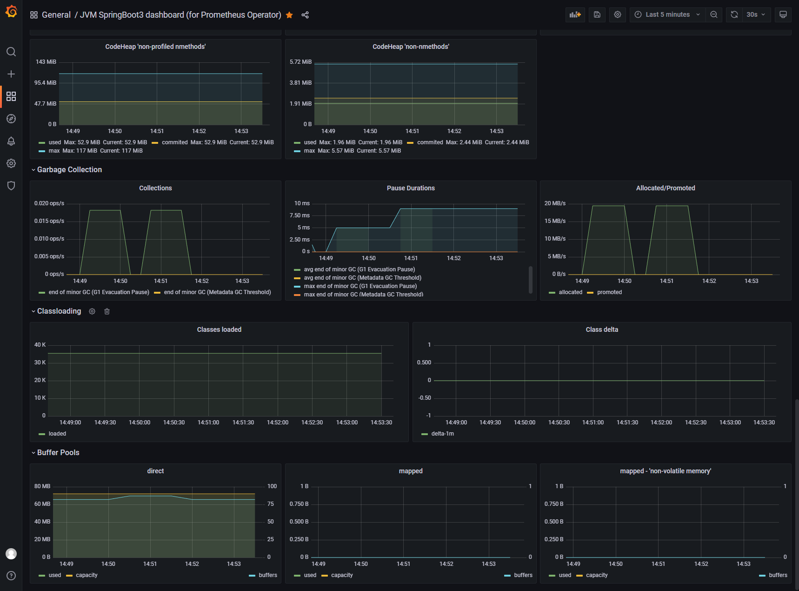Image resolution: width=799 pixels, height=591 pixels.
Task: Unstar the dashboard using the star icon
Action: point(289,15)
